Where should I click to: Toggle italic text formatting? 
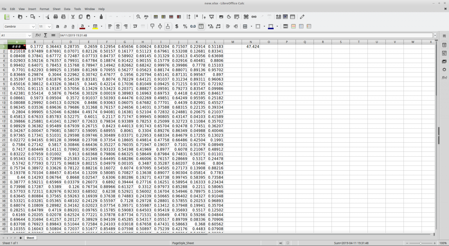click(65, 26)
